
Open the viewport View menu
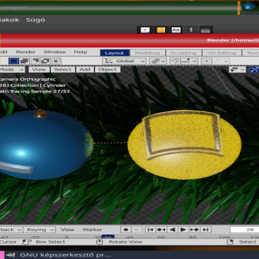click(39, 69)
